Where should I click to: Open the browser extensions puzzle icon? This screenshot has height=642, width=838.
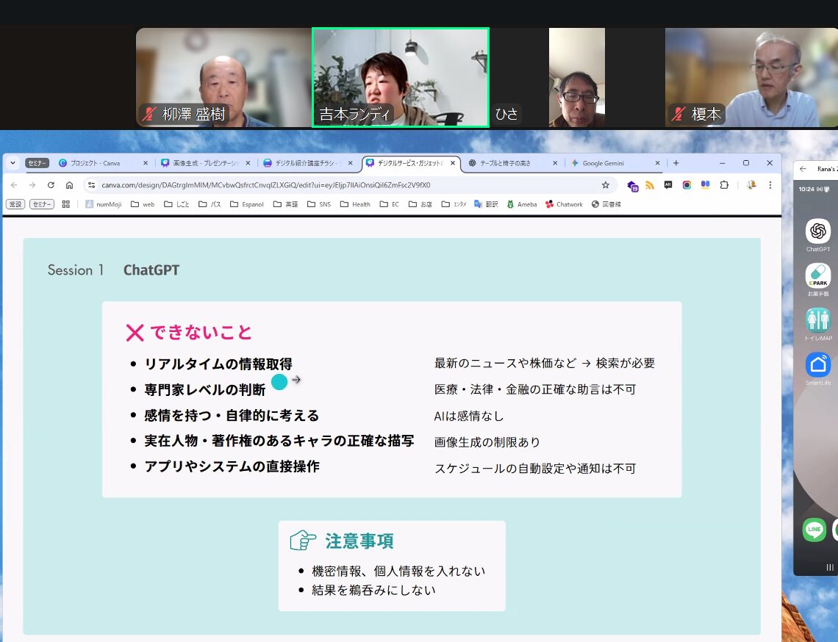pos(724,185)
